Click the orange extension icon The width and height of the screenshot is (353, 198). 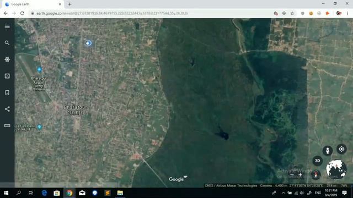pyautogui.click(x=328, y=13)
